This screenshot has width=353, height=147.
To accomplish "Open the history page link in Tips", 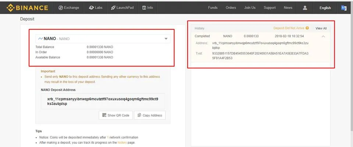I will tap(122, 143).
